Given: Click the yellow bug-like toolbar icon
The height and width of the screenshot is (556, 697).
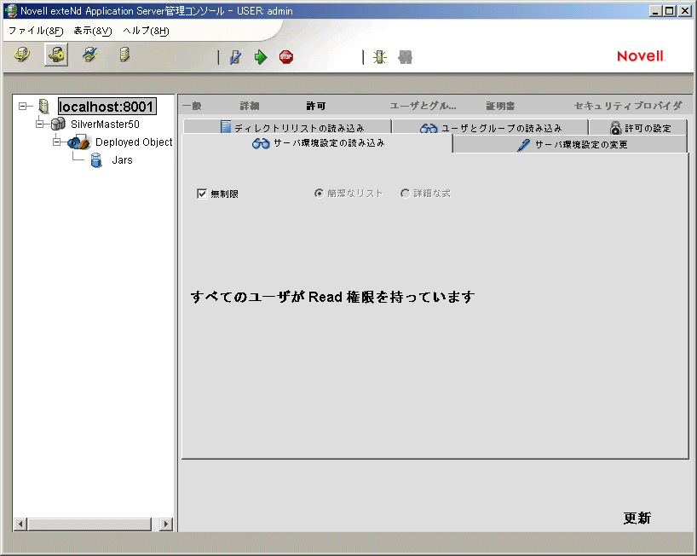Looking at the screenshot, I should pyautogui.click(x=380, y=57).
